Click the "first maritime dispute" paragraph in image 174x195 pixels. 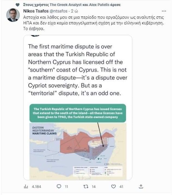pos(77,69)
